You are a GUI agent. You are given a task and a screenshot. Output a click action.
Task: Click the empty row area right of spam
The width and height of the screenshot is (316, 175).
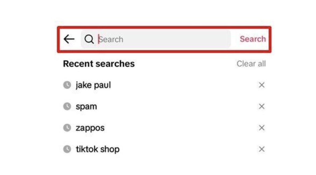[175, 107]
